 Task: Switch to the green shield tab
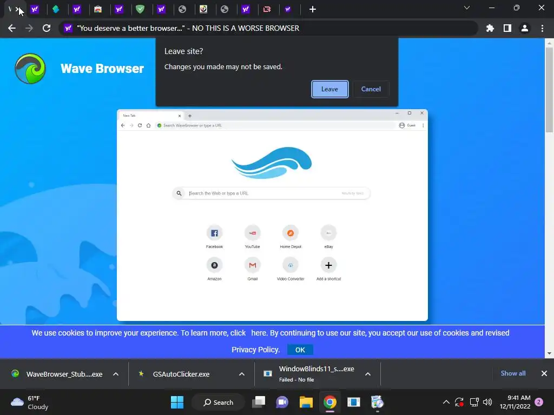click(140, 9)
